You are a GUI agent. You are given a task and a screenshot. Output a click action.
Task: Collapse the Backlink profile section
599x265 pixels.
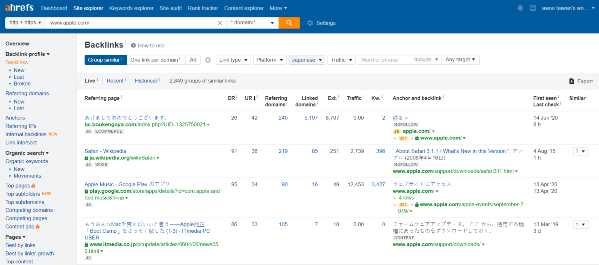tap(28, 54)
